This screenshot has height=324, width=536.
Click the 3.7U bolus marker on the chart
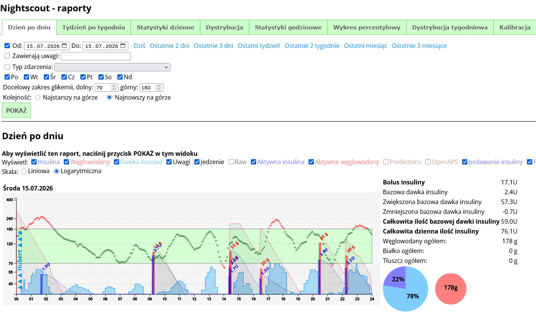point(157,247)
